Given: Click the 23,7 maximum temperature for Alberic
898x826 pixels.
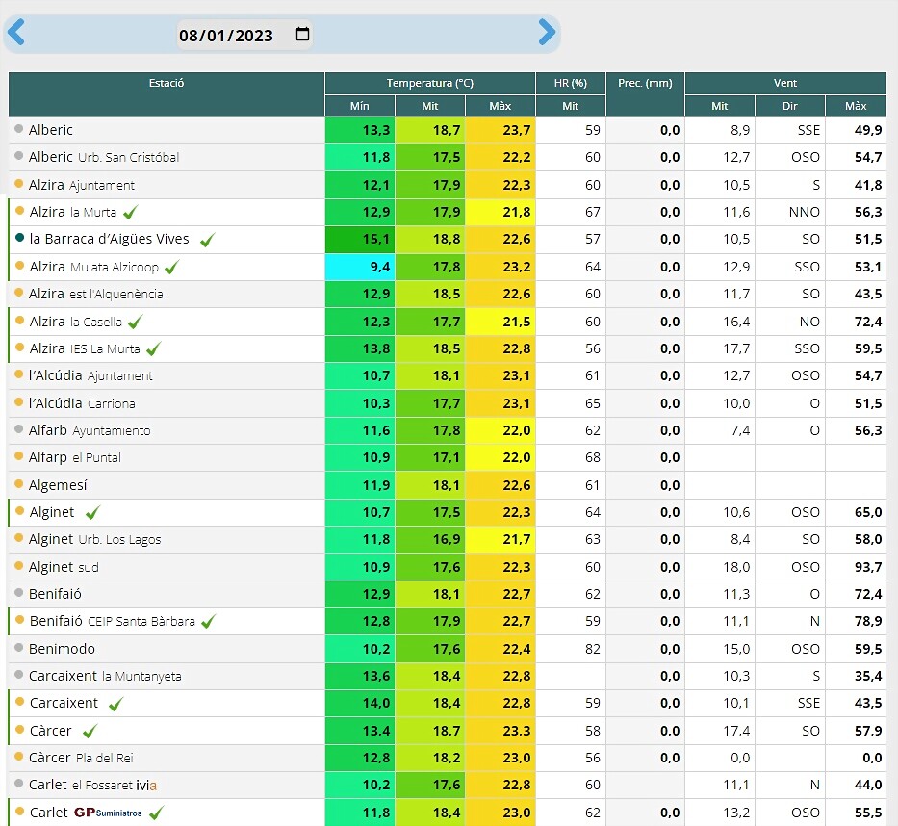Looking at the screenshot, I should coord(500,130).
